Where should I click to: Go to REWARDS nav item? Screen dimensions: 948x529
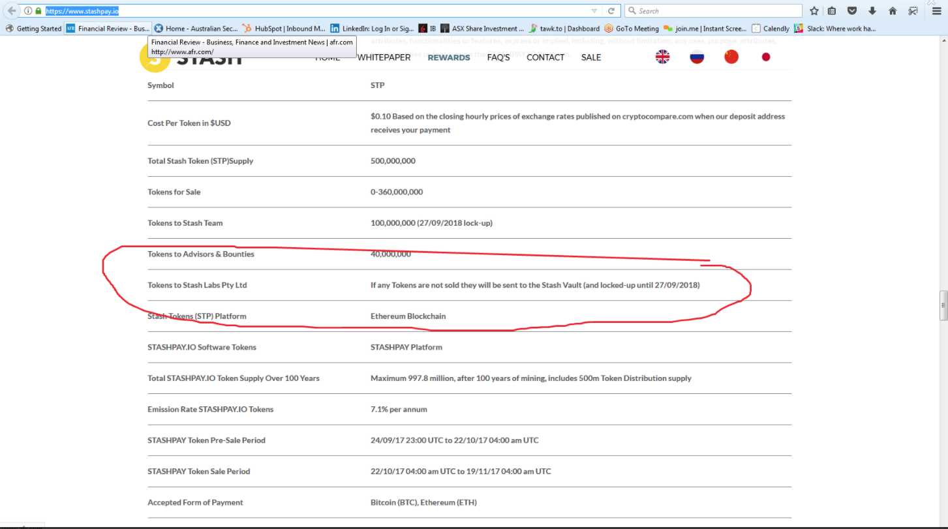449,57
